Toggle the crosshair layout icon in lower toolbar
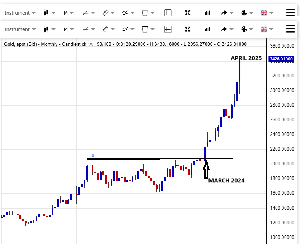 (168, 29)
